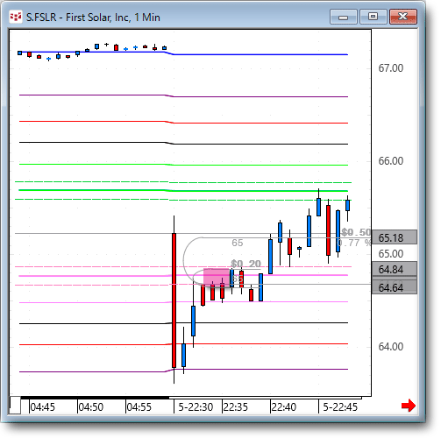This screenshot has height=438, width=441.
Task: Close the First Solar chart window
Action: coord(403,17)
